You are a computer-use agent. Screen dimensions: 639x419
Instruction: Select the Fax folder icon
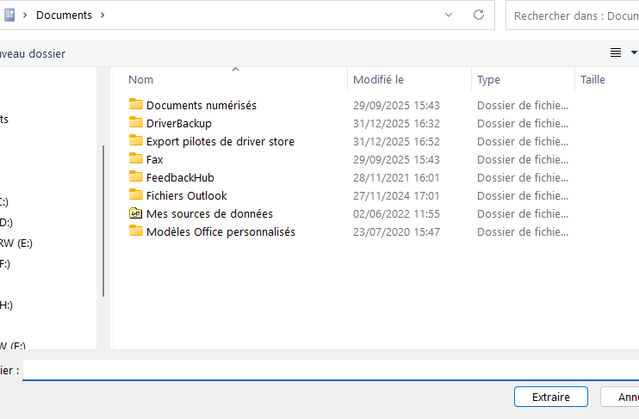(x=136, y=158)
